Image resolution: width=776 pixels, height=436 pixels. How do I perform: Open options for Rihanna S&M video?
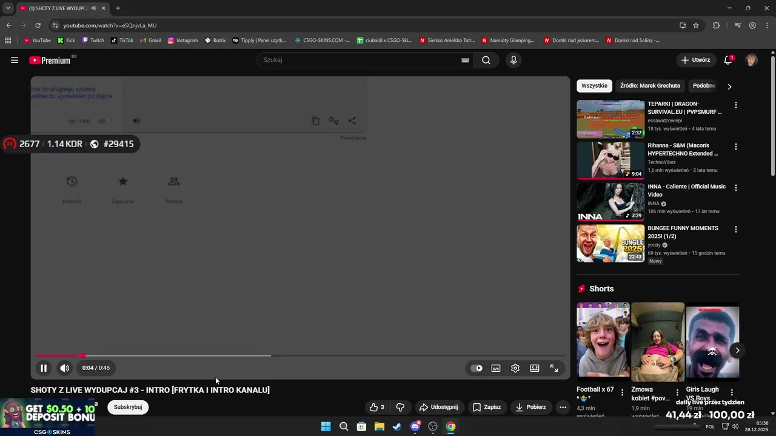736,147
